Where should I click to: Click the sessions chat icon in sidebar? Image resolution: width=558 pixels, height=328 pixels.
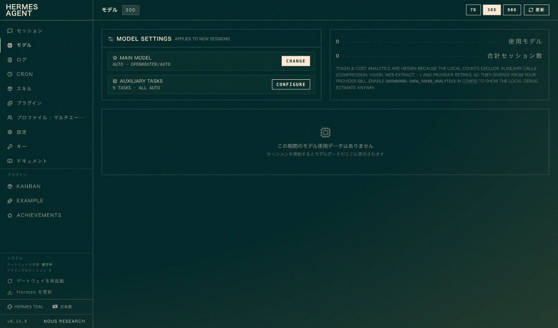point(10,31)
